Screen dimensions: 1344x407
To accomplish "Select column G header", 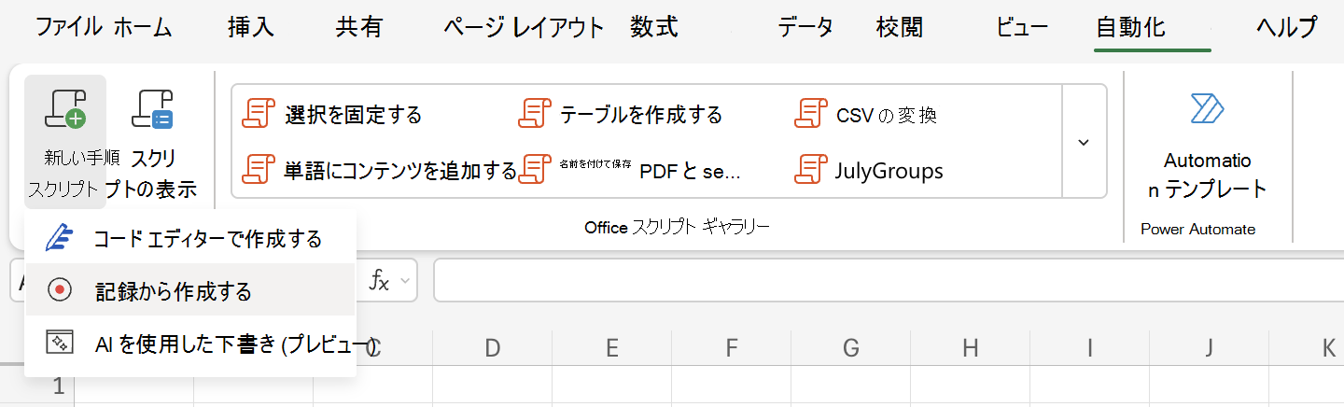I will coord(850,348).
